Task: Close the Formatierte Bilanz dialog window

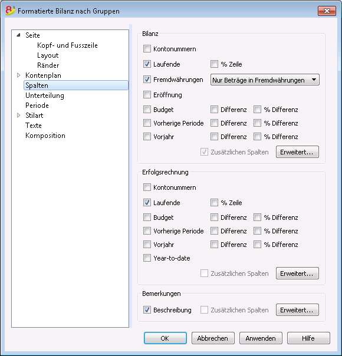Action: [x=327, y=11]
